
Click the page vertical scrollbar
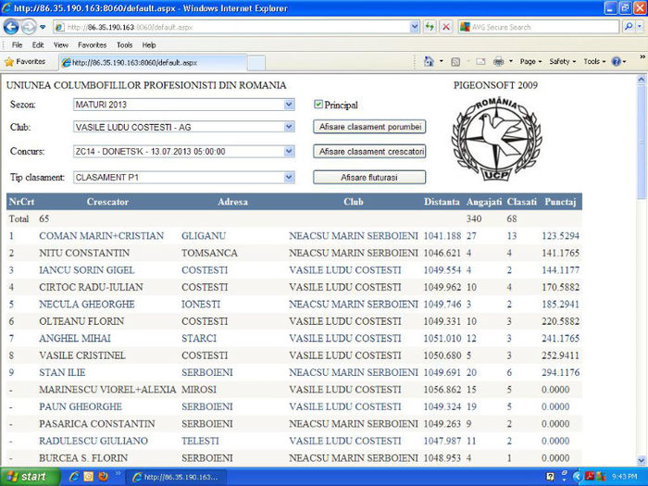pyautogui.click(x=642, y=278)
